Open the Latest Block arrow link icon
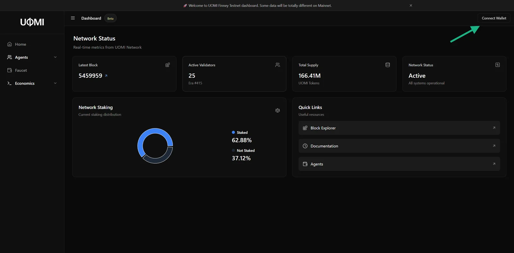 [106, 76]
